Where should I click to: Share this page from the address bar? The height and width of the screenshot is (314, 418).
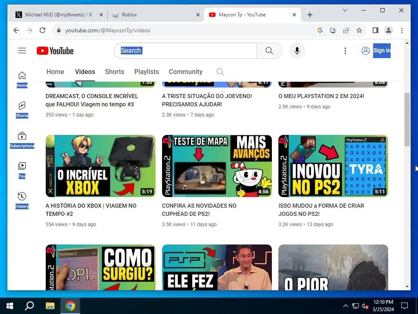[346, 30]
